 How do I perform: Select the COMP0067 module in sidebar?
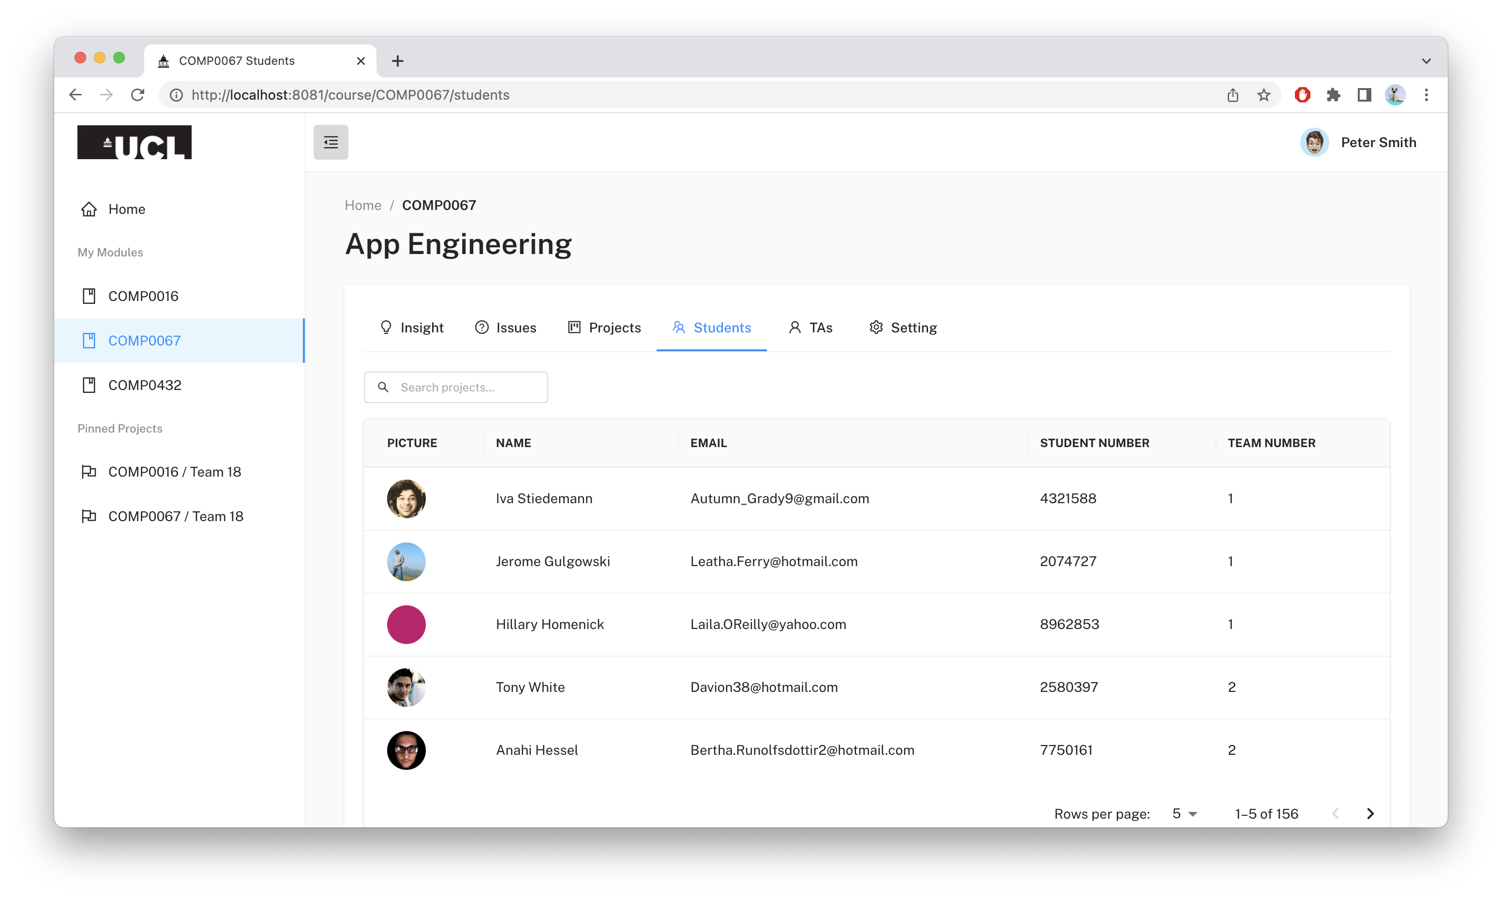(x=179, y=341)
